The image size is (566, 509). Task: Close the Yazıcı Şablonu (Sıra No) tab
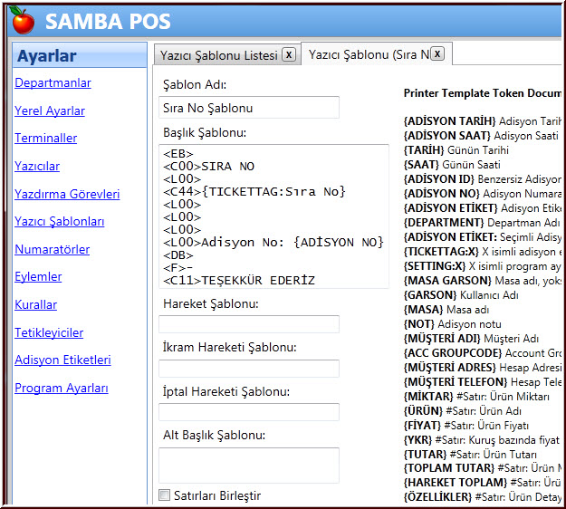pos(436,54)
